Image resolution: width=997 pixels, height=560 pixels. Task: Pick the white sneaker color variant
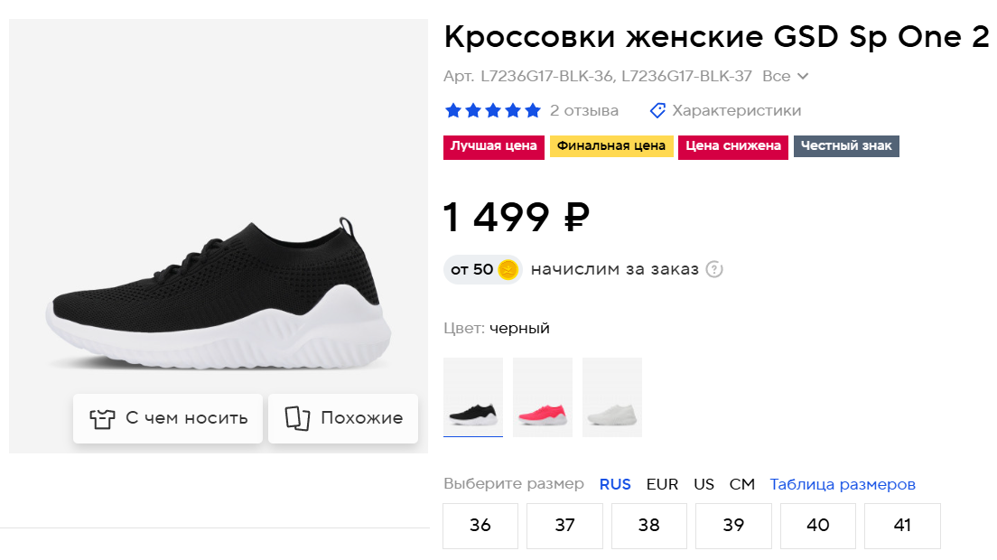[612, 397]
